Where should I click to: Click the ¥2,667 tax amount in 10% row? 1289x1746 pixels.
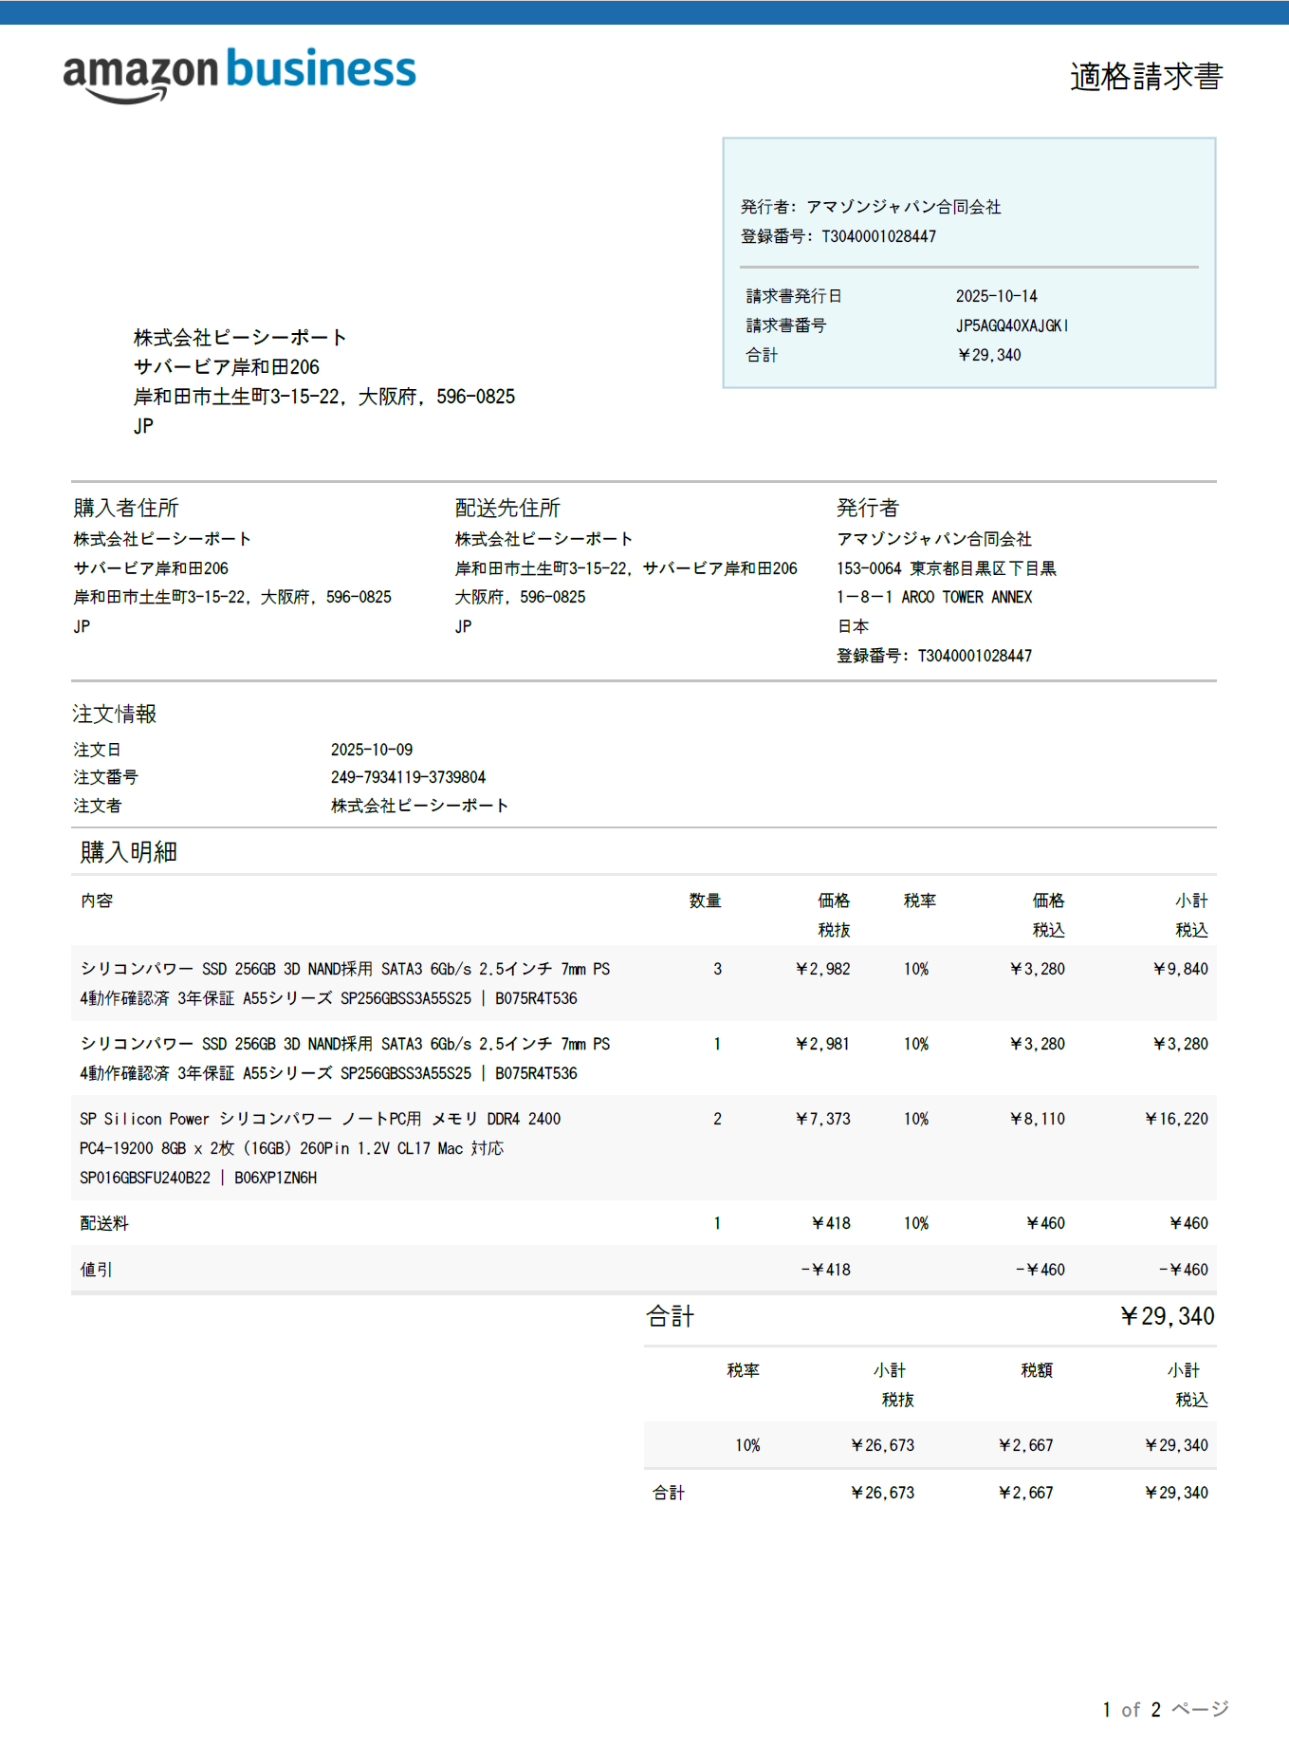click(1025, 1445)
